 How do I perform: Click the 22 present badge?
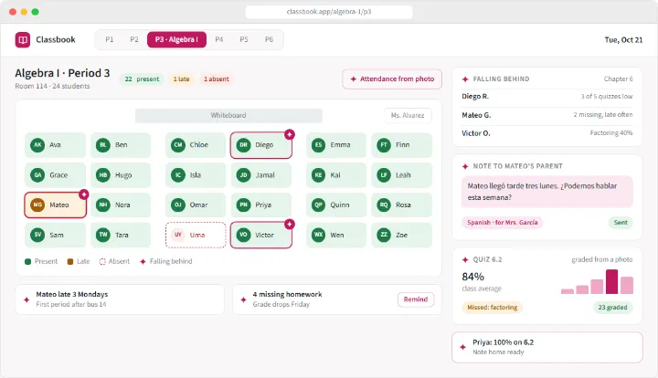click(x=142, y=79)
